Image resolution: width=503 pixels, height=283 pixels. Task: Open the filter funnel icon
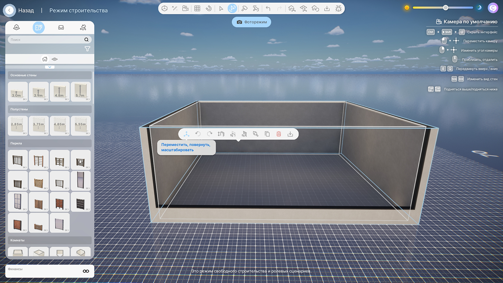(87, 49)
